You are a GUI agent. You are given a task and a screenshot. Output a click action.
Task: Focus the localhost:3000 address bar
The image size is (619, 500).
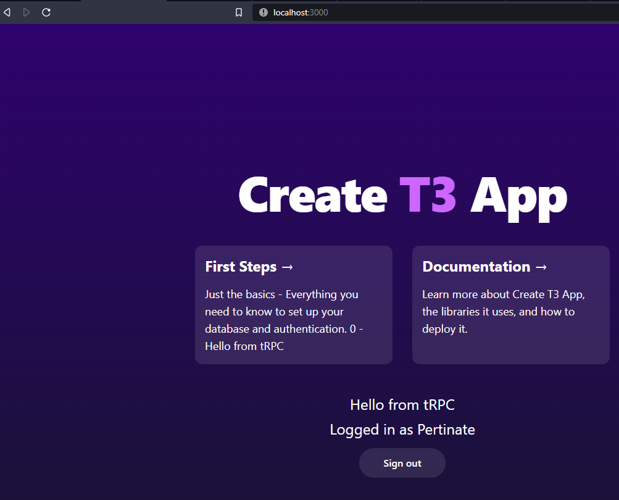pos(436,12)
